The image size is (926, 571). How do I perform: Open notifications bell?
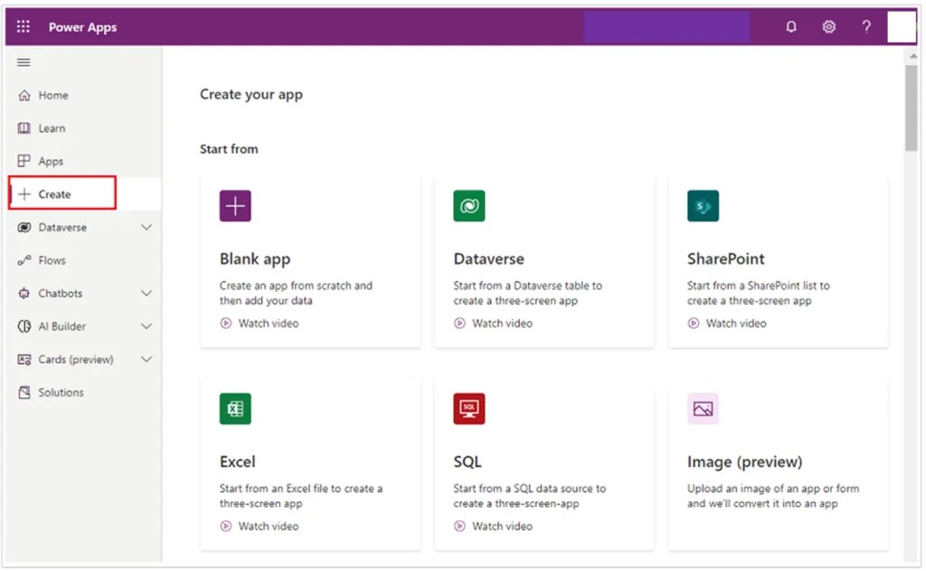coord(790,26)
